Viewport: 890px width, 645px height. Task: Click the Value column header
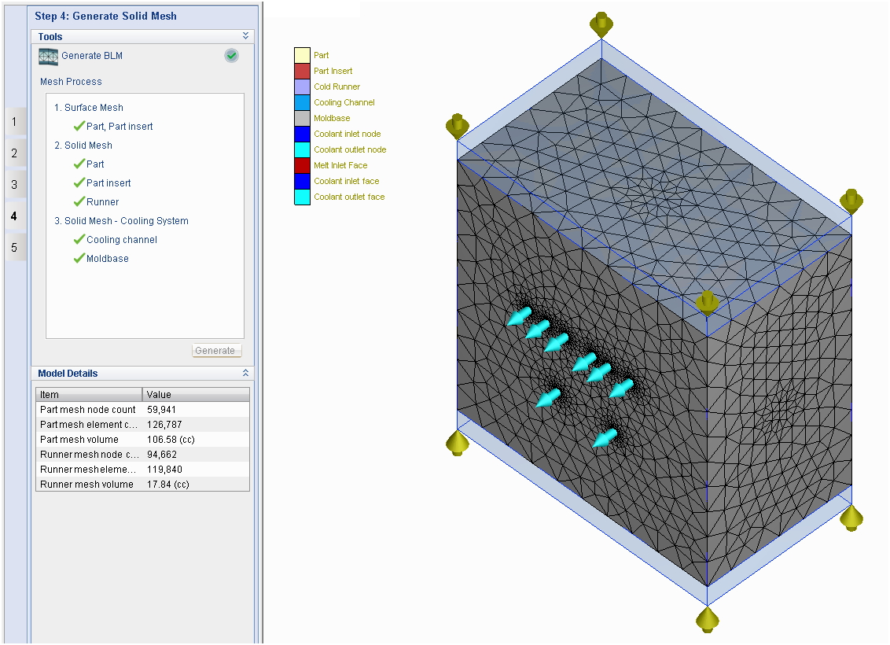196,395
